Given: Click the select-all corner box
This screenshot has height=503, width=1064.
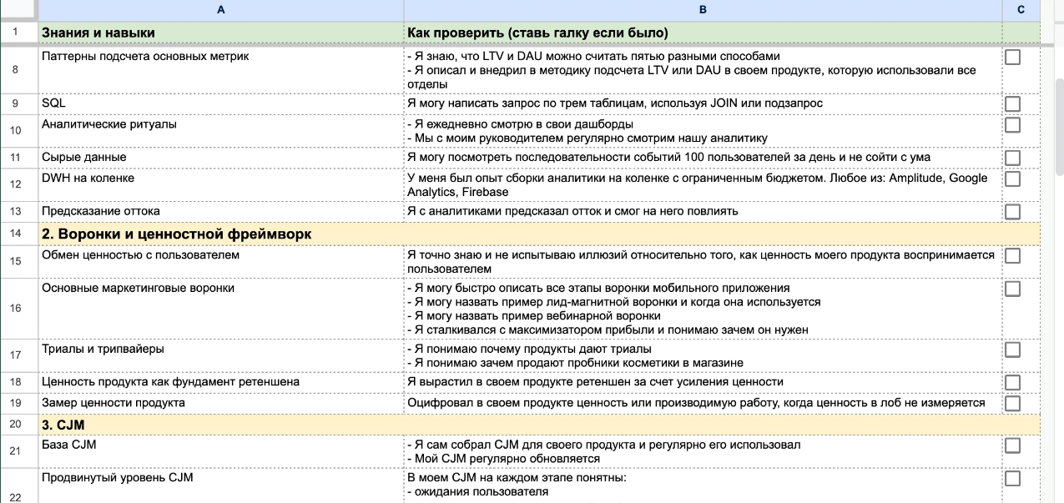Looking at the screenshot, I should (16, 10).
